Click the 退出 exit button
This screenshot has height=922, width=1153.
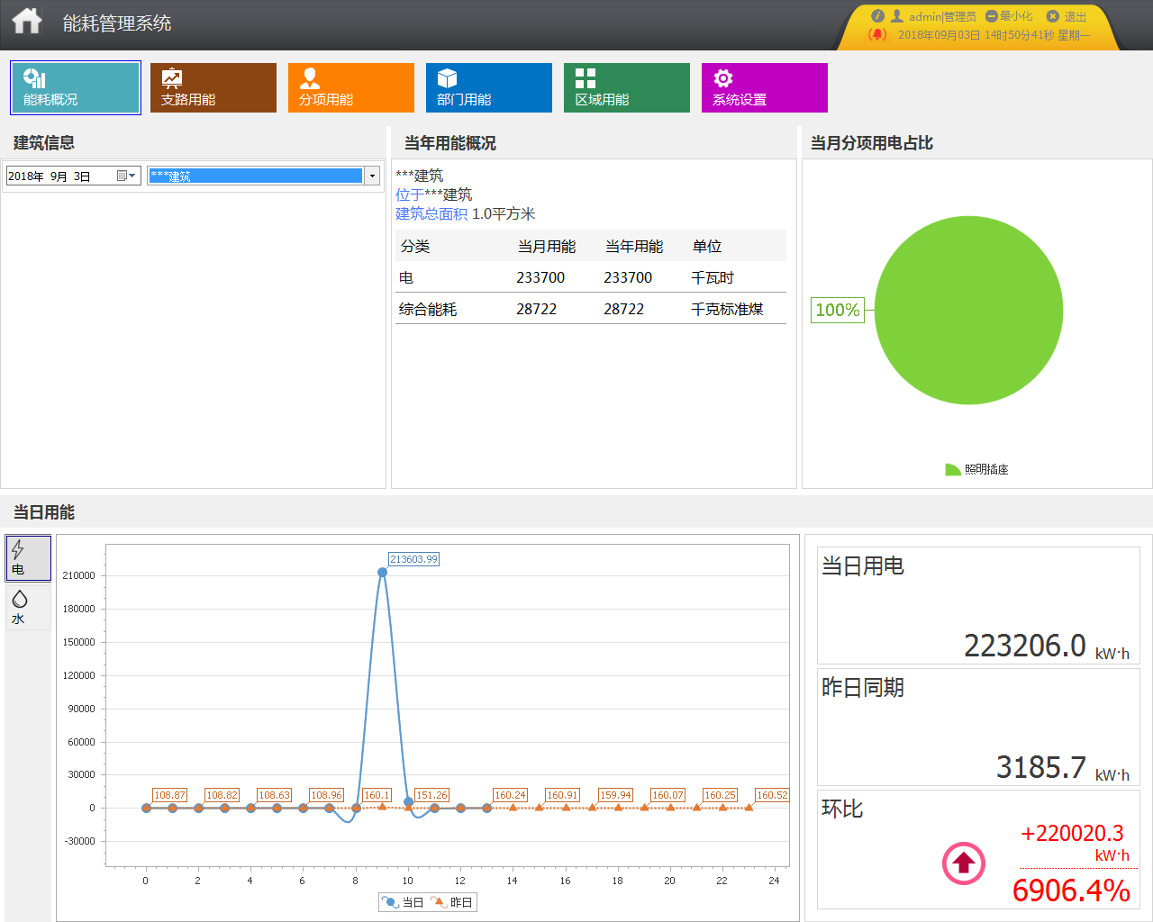click(x=1067, y=16)
